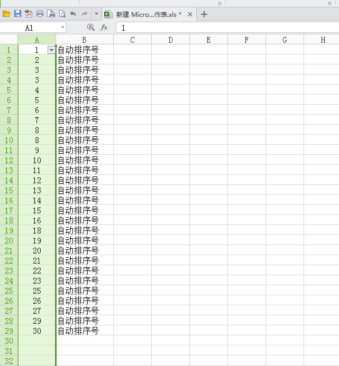Open a file with the folder icon
Image resolution: width=339 pixels, height=366 pixels.
pos(6,14)
